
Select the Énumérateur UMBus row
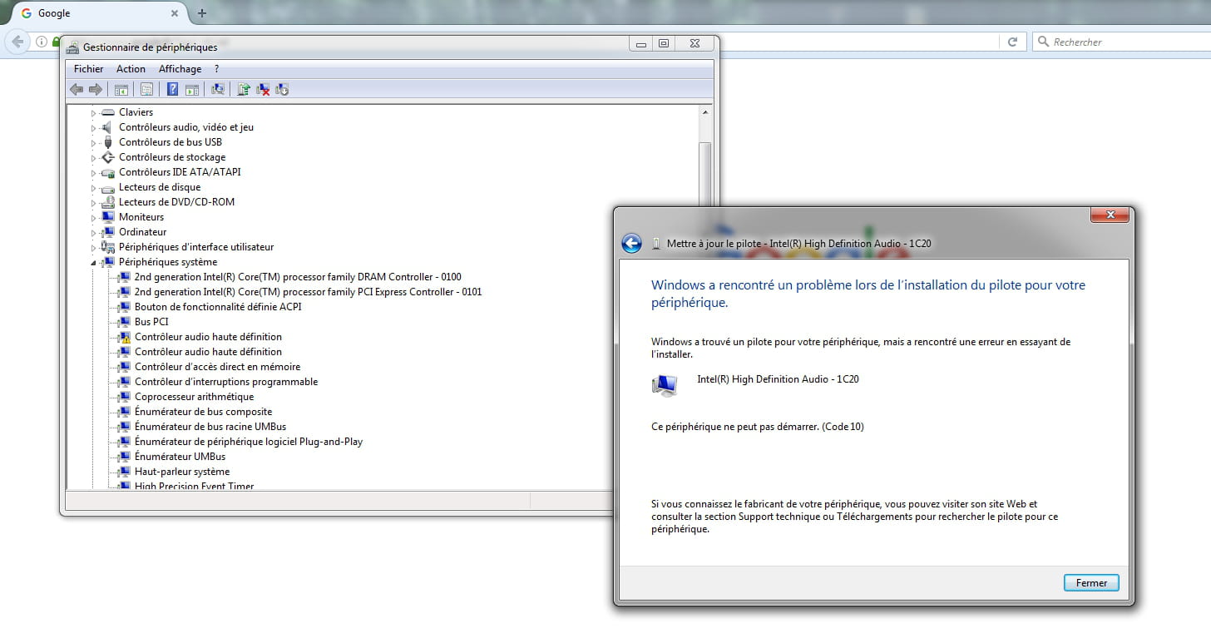[180, 457]
